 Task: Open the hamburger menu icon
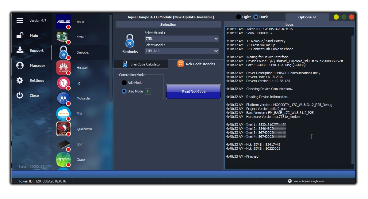(20, 21)
